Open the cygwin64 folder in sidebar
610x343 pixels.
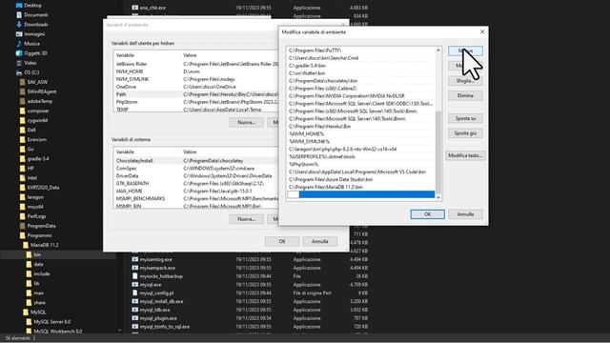click(37, 121)
